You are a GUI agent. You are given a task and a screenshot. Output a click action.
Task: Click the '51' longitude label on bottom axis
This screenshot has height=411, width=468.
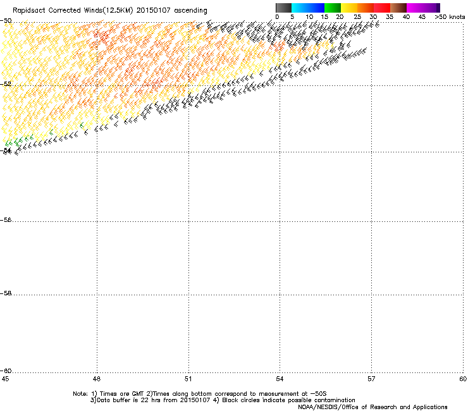188,379
